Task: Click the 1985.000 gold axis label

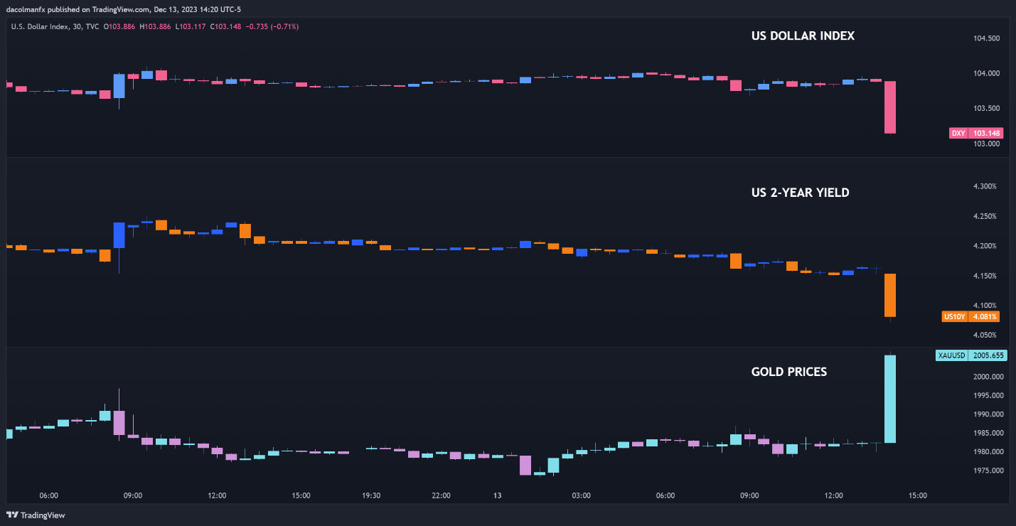Action: pos(988,433)
